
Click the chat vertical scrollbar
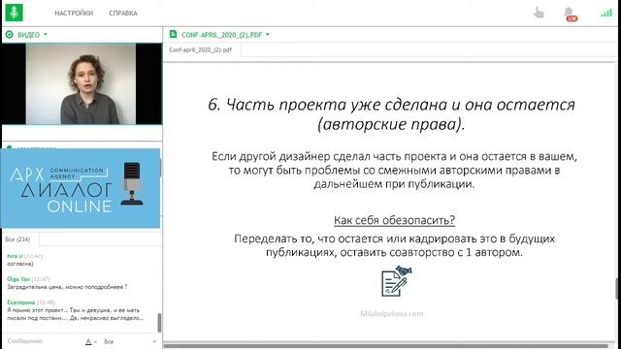(159, 323)
